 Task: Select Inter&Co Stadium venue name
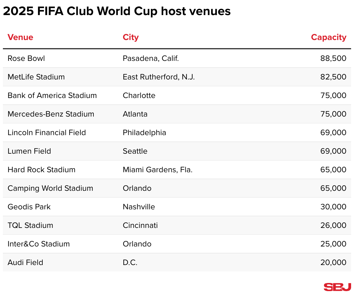tap(39, 244)
